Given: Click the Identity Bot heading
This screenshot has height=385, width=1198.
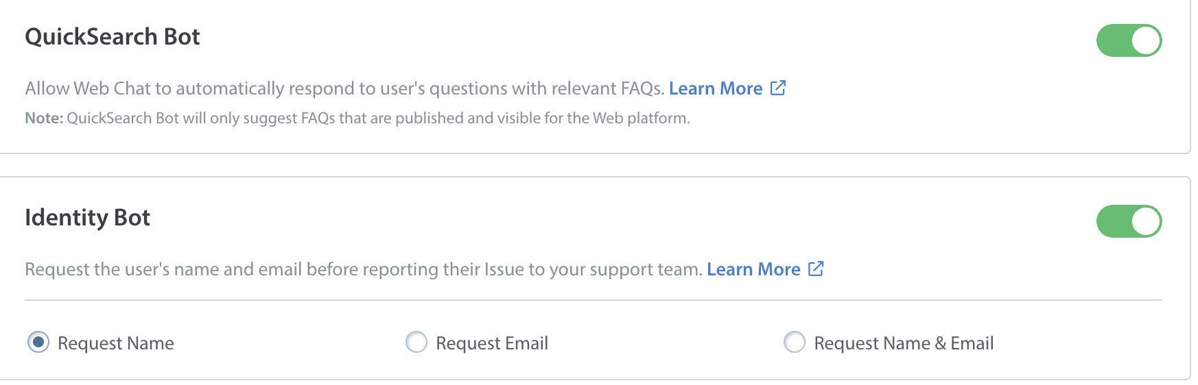Looking at the screenshot, I should (87, 218).
